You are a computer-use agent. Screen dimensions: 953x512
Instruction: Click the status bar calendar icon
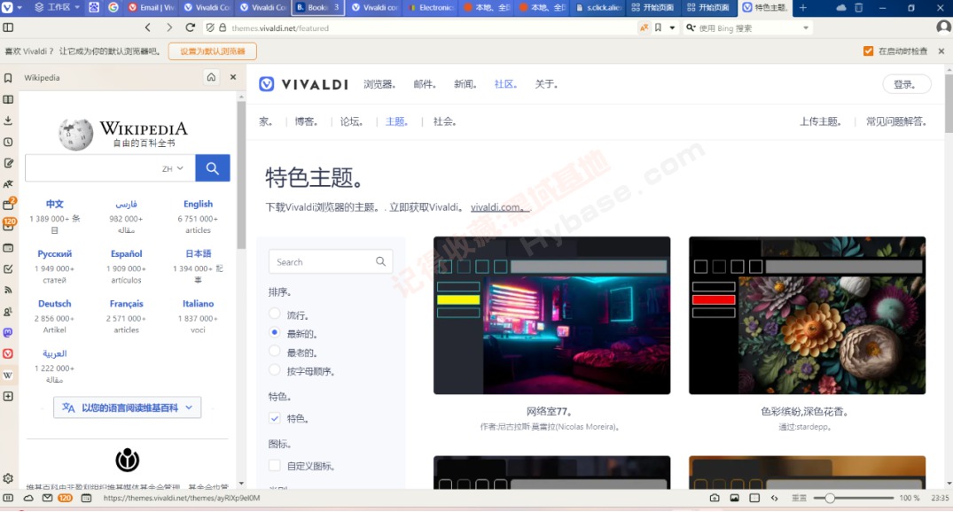click(x=86, y=498)
